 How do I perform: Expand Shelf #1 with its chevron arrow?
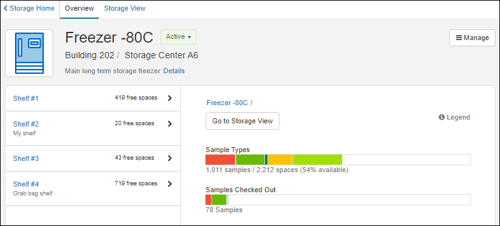(x=169, y=98)
